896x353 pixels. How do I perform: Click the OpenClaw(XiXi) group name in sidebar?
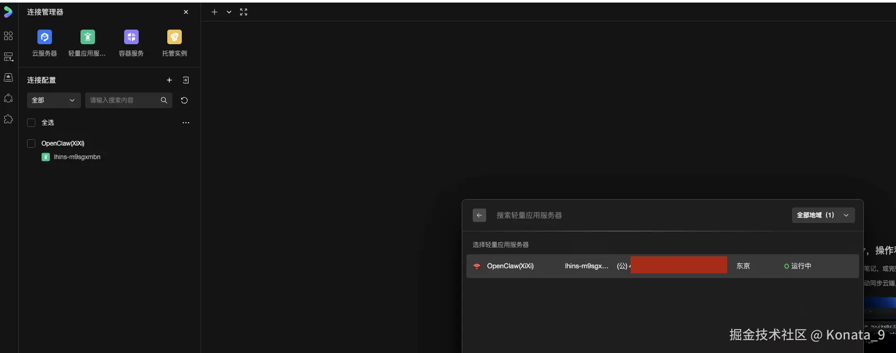[63, 143]
